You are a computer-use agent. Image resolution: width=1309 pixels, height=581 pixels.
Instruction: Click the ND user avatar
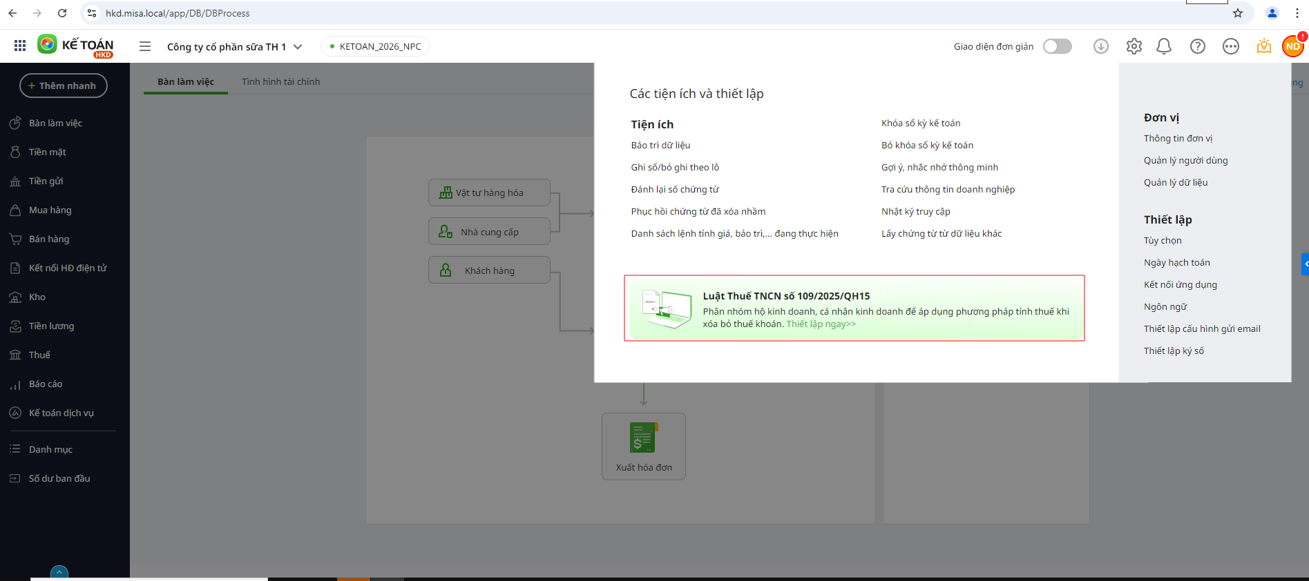point(1292,46)
